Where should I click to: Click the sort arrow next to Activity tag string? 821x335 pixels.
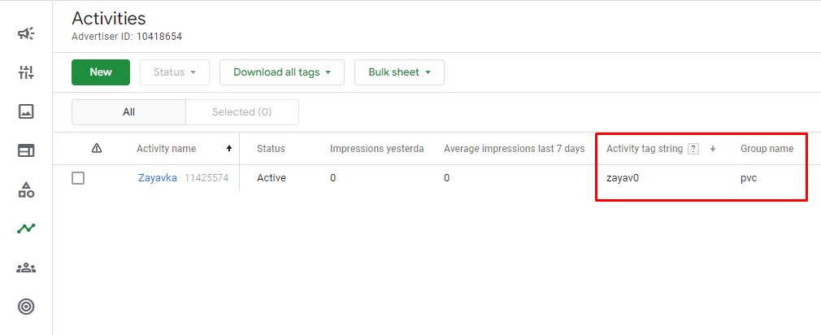713,149
